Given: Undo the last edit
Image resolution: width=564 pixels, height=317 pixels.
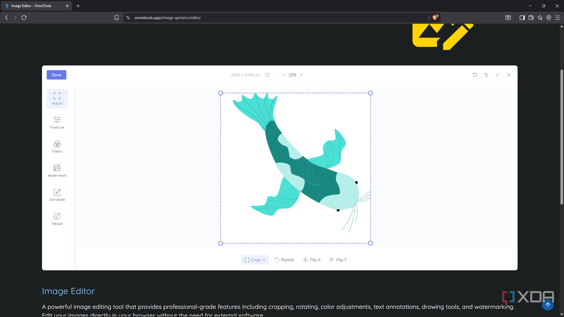Looking at the screenshot, I should click(486, 75).
